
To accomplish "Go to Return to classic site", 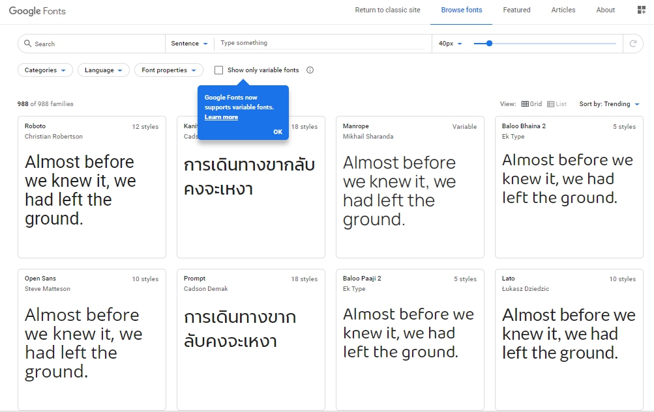I will point(387,10).
